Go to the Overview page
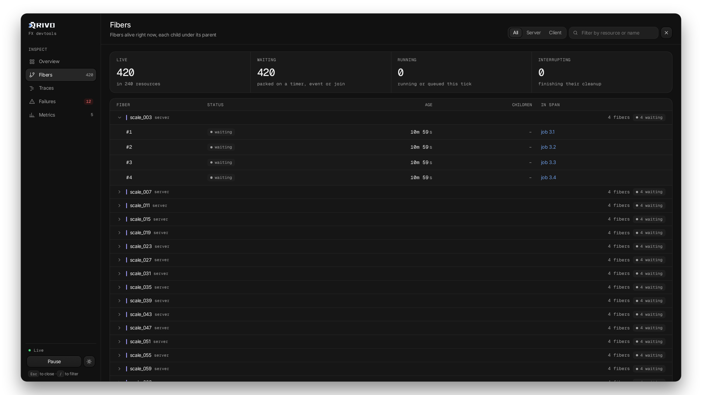This screenshot has height=395, width=702. pyautogui.click(x=61, y=61)
